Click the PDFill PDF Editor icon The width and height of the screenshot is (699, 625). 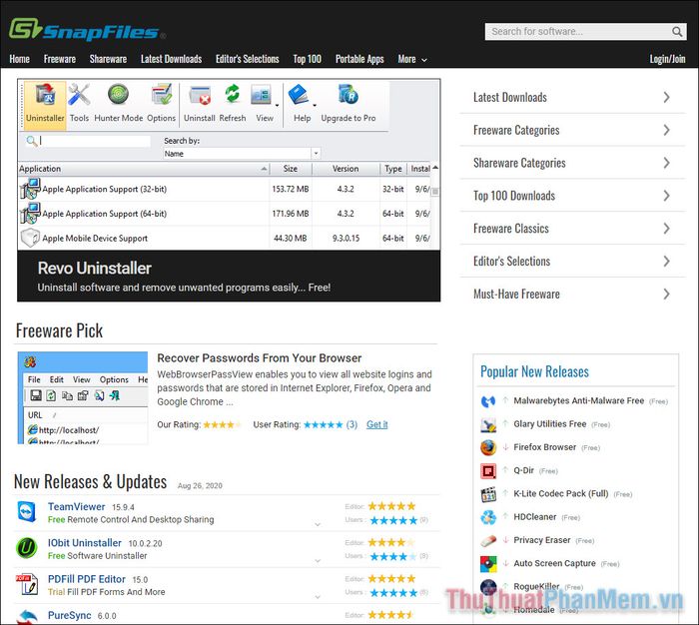tap(27, 584)
